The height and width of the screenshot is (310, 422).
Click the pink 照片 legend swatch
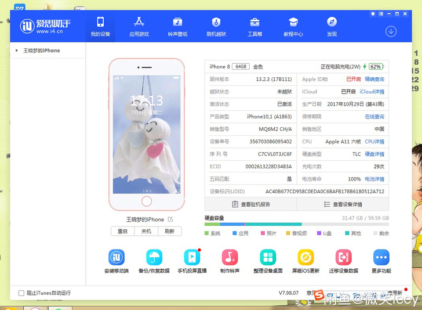click(263, 233)
